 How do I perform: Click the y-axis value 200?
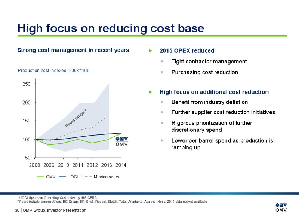point(27,103)
